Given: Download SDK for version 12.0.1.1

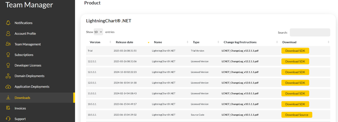Looking at the screenshot, I should pyautogui.click(x=295, y=83).
